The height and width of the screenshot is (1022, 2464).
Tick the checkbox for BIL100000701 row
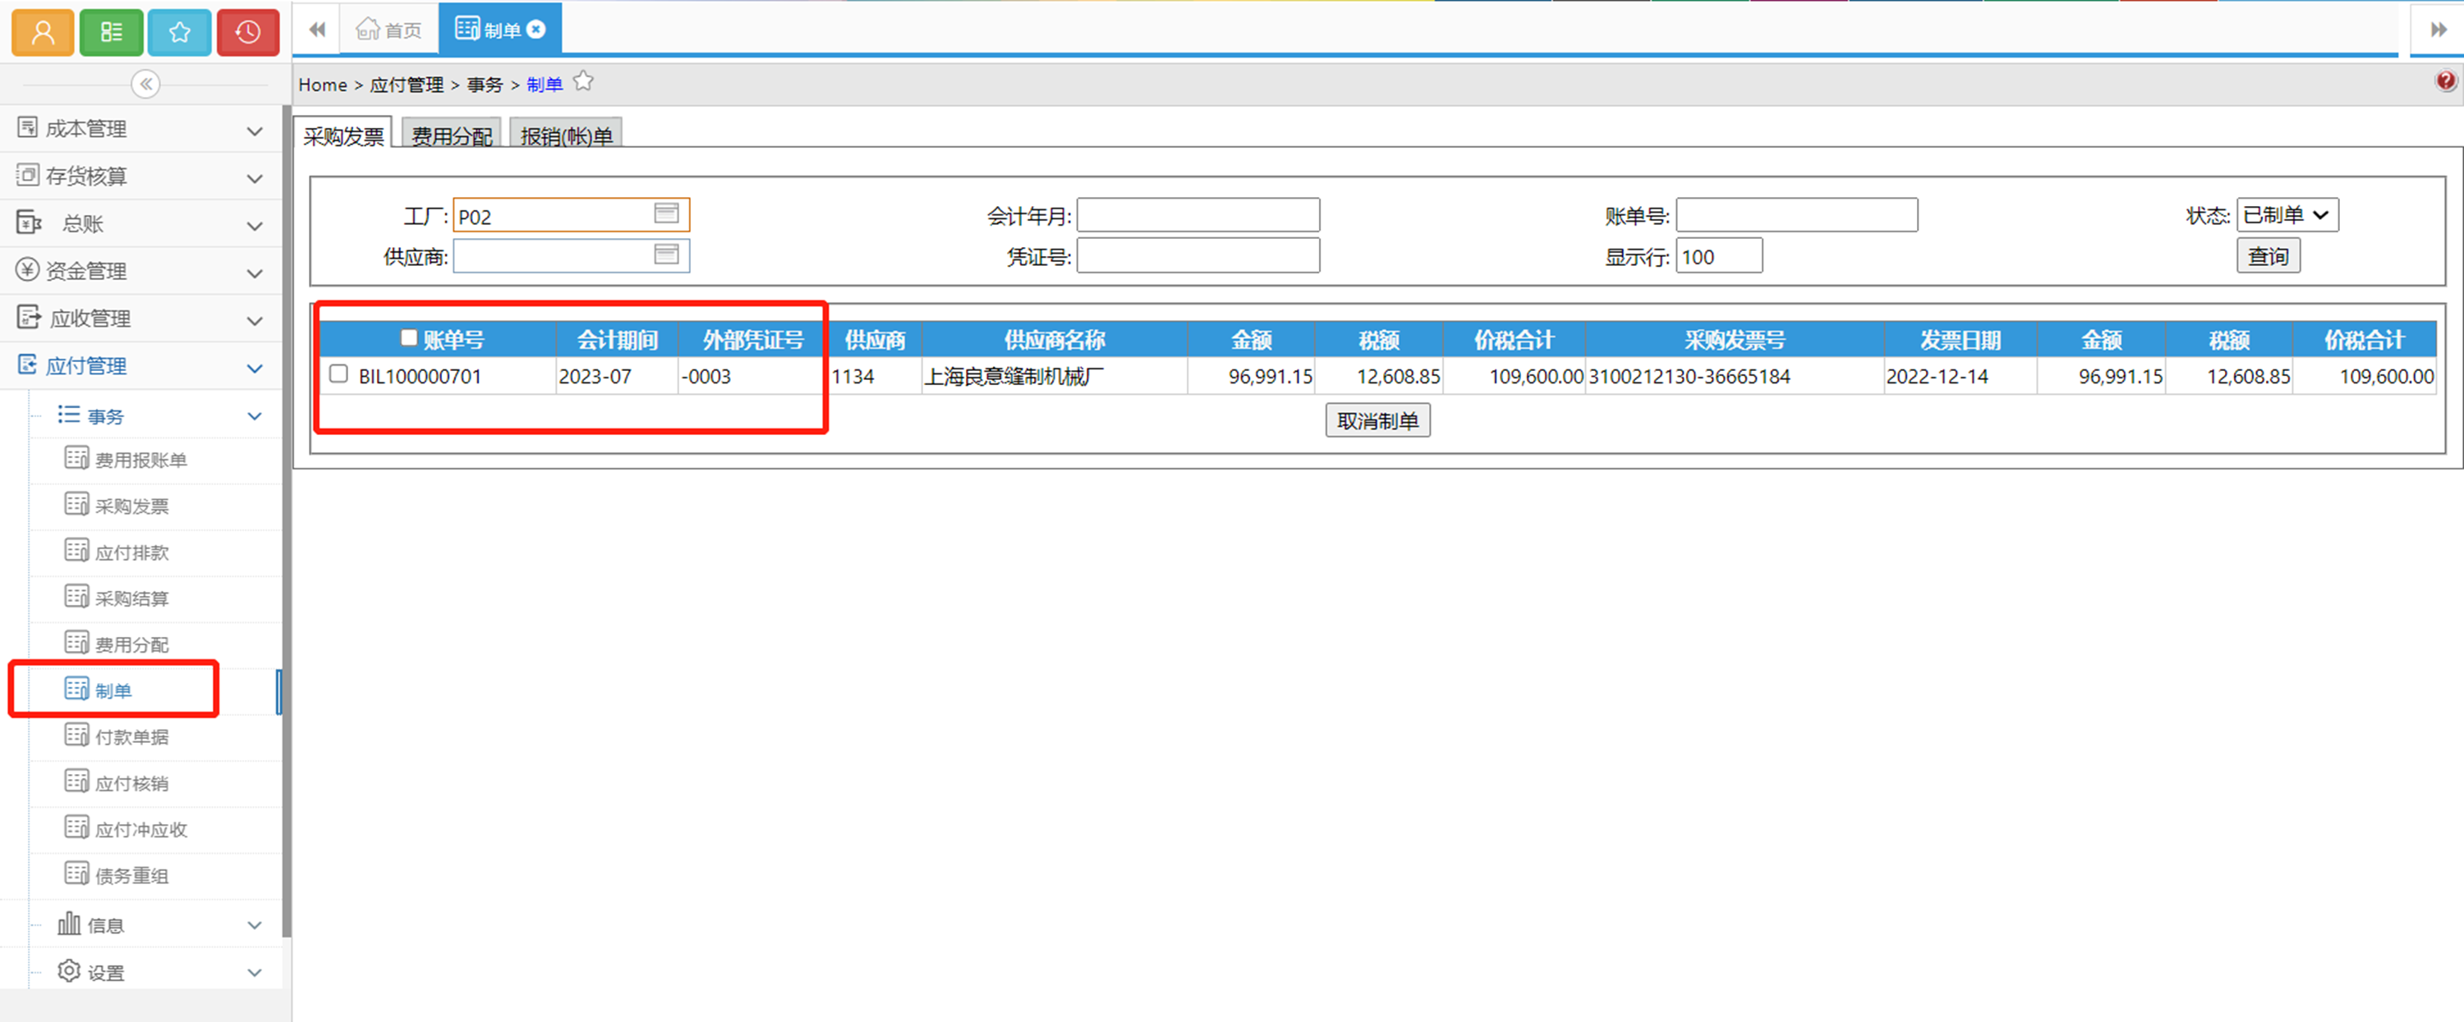338,374
